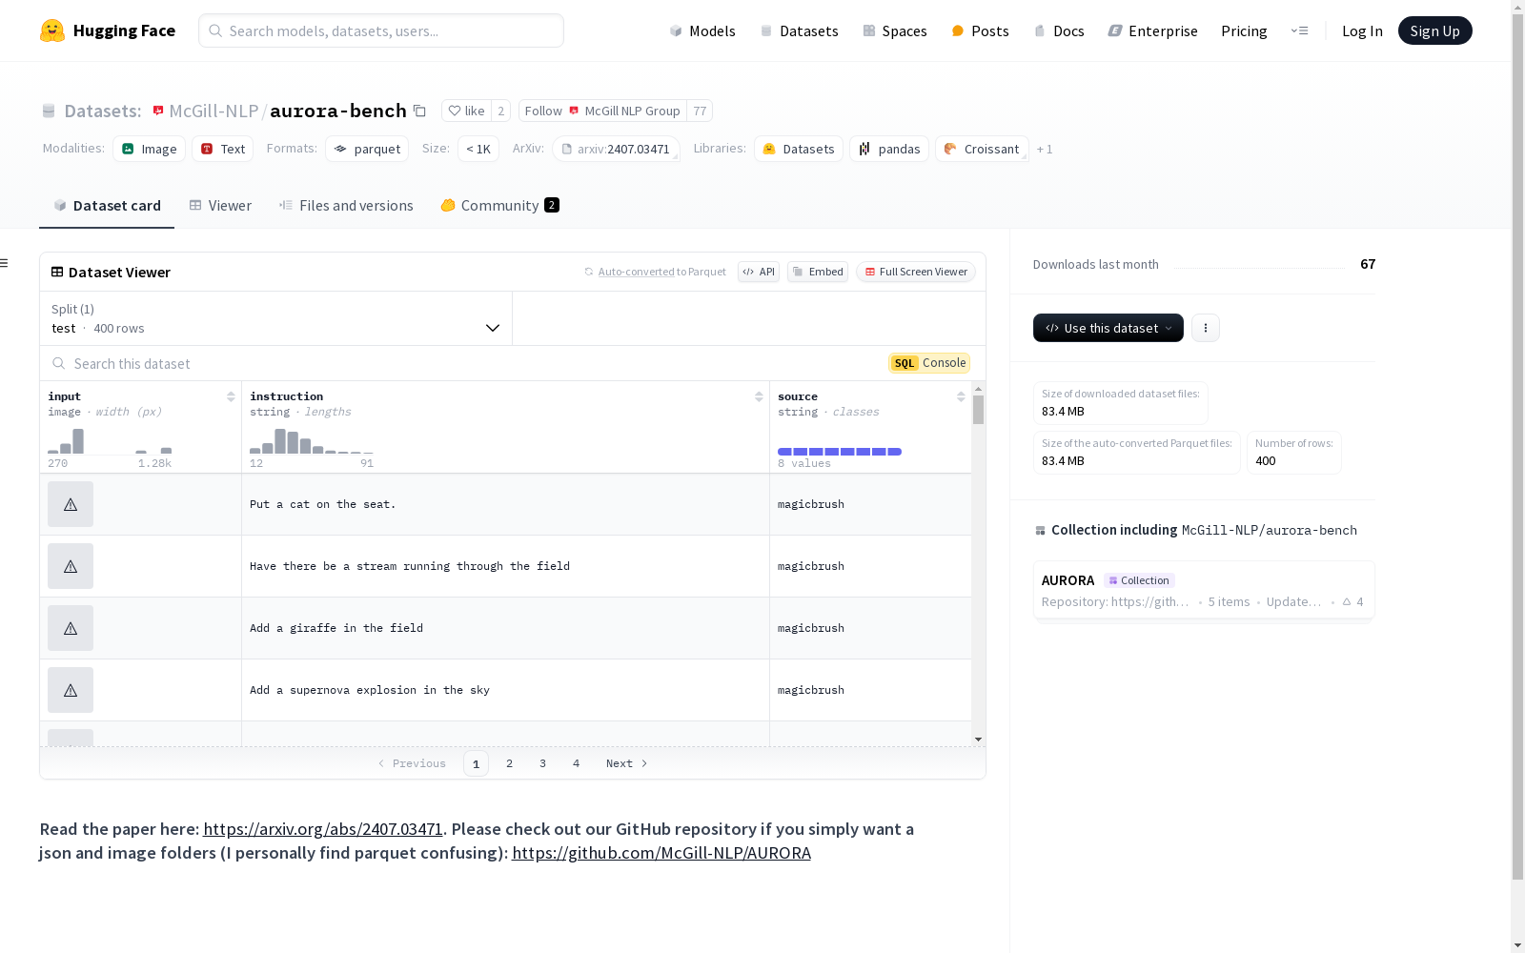Focus the search models, datasets, users field
Viewport: 1525px width, 953px height.
click(381, 30)
